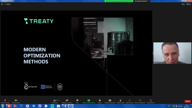Click the Show Desktop strip at taskbar end
Screen dimensions: 192x108
click(x=191, y=106)
